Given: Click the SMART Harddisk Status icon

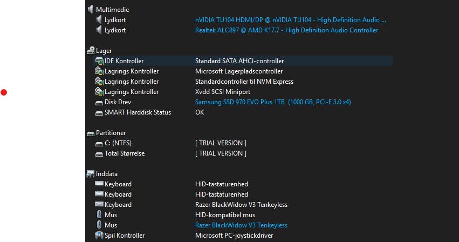Looking at the screenshot, I should point(99,112).
